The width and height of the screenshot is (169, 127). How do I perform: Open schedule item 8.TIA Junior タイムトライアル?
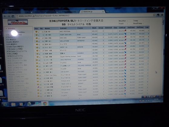tap(17, 51)
